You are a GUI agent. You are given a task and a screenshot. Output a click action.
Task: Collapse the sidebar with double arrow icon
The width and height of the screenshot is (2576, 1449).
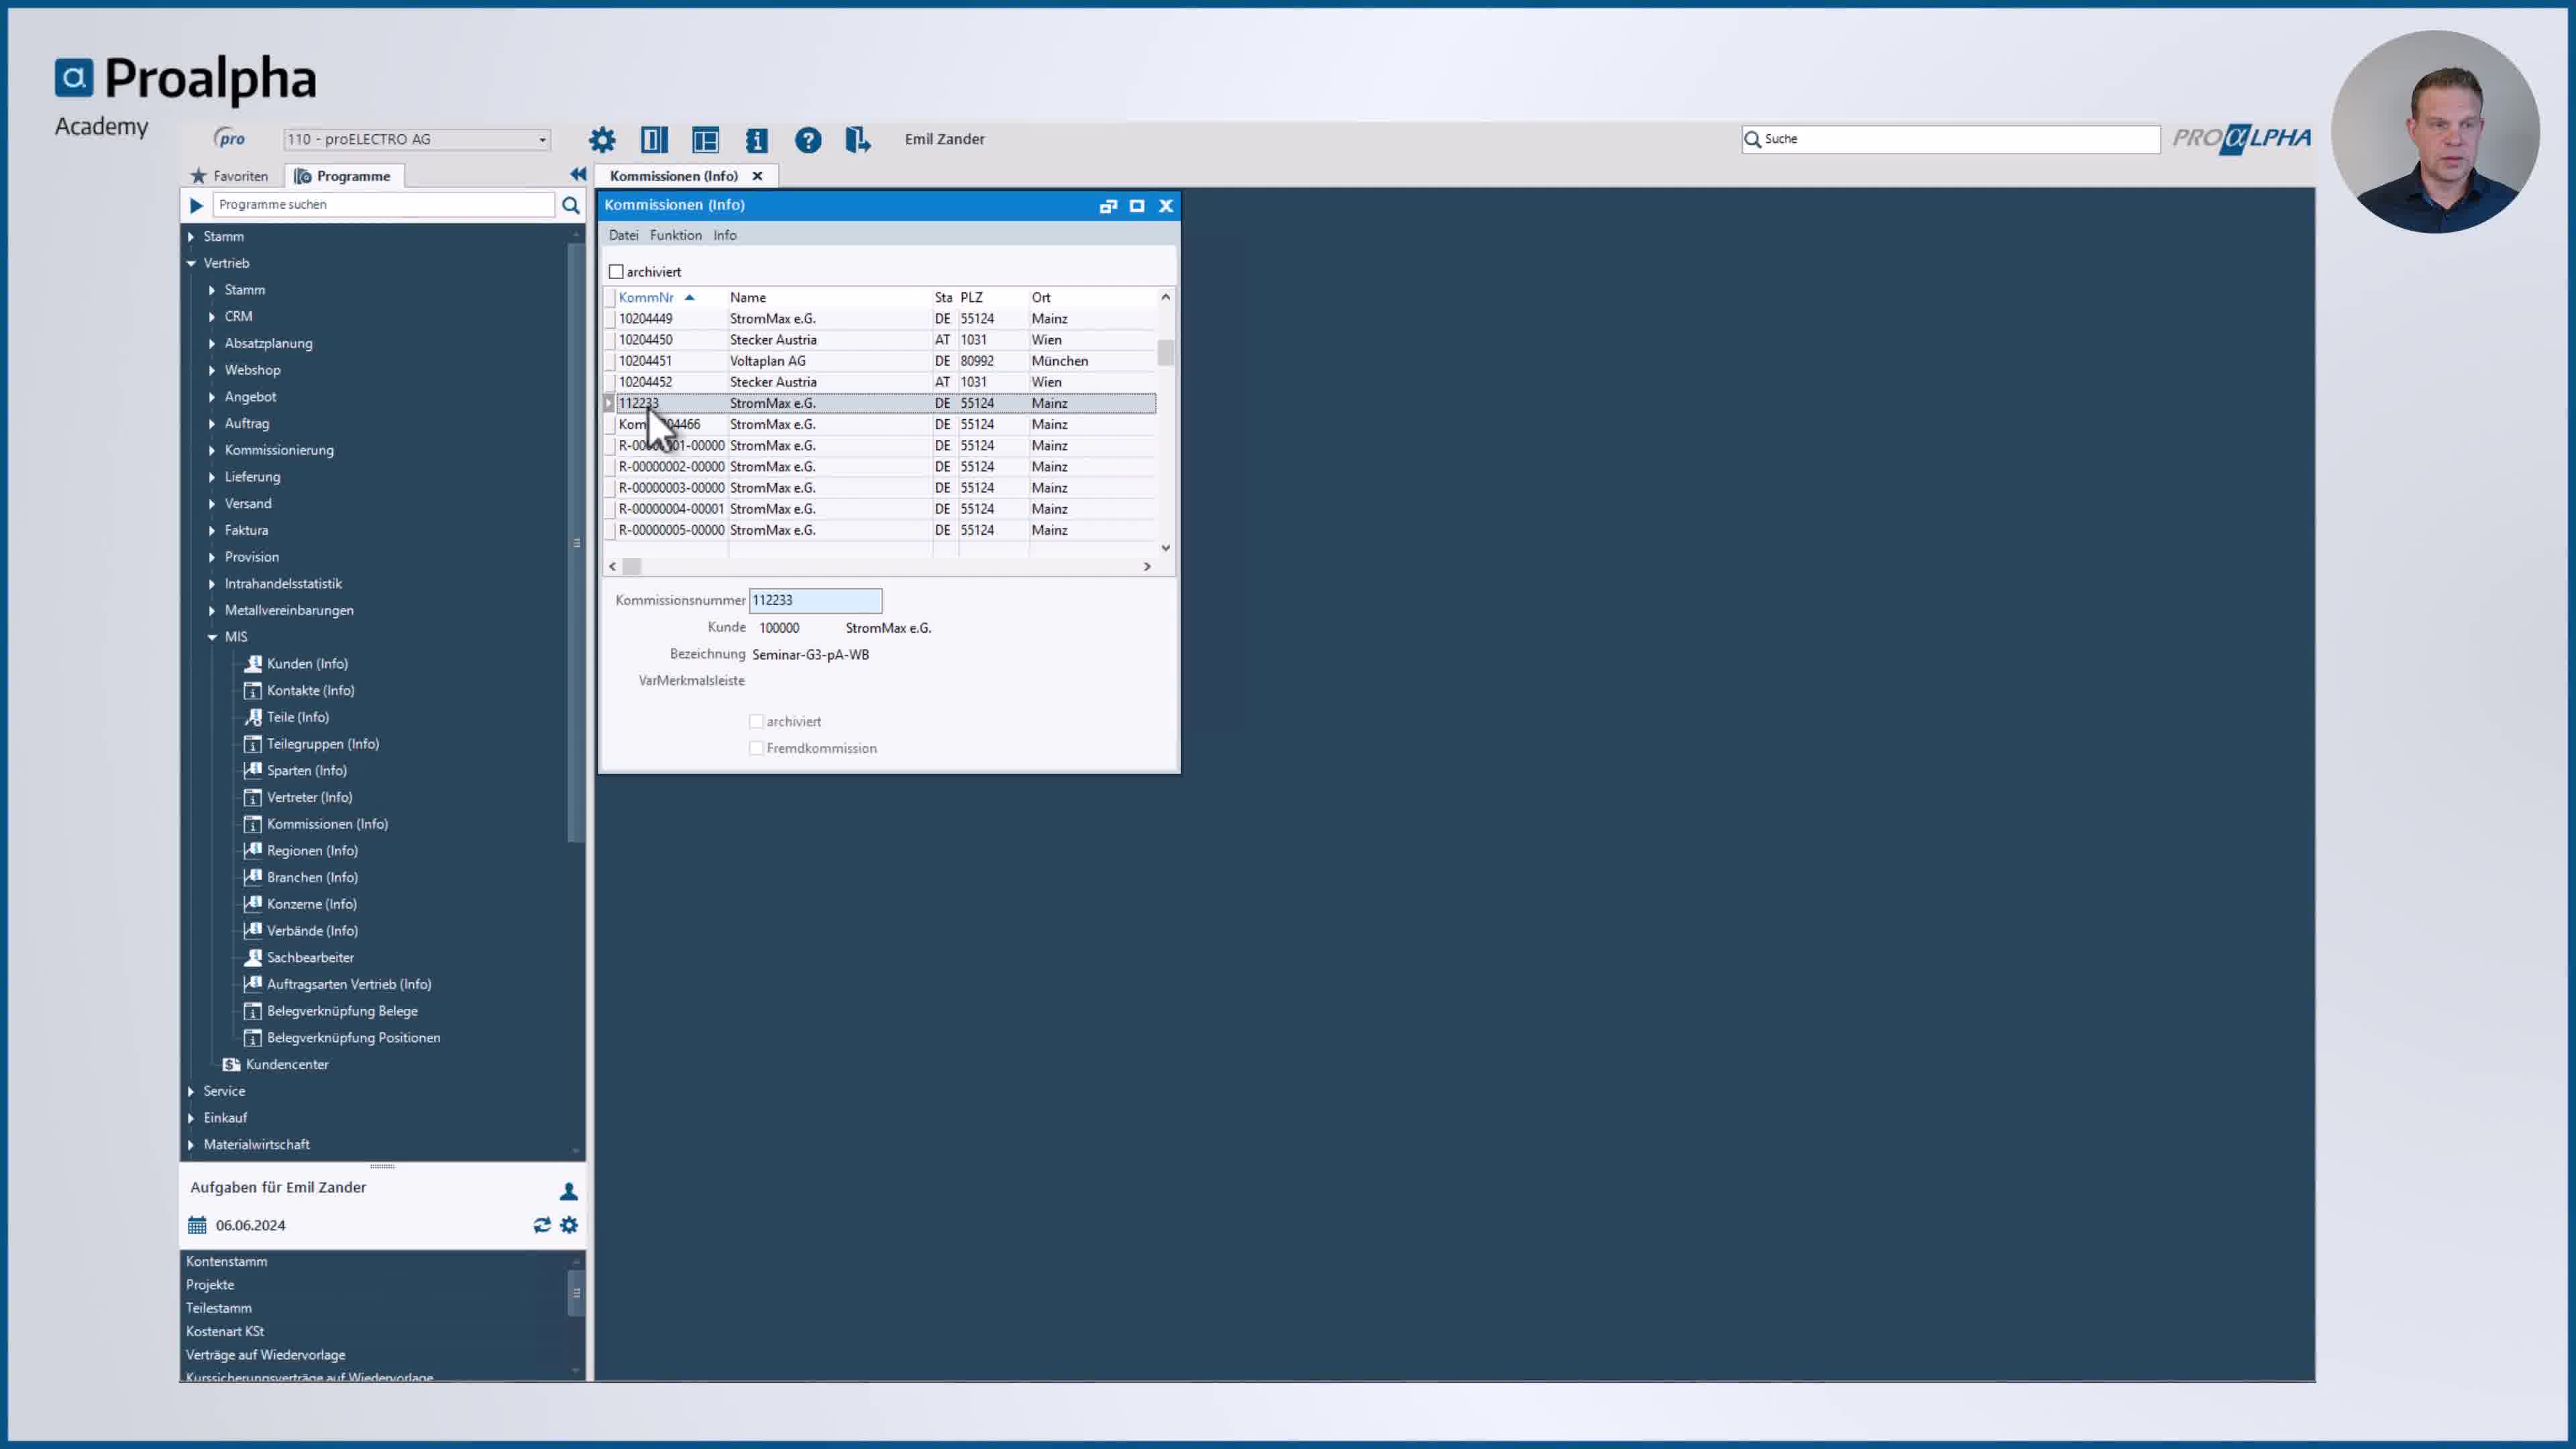coord(578,174)
